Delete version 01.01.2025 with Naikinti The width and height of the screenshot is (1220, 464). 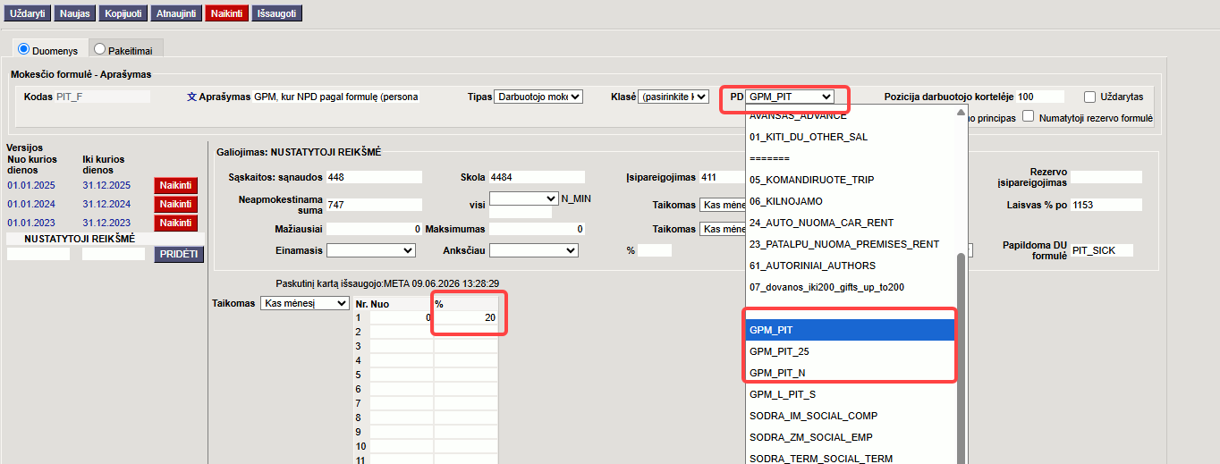[x=176, y=185]
